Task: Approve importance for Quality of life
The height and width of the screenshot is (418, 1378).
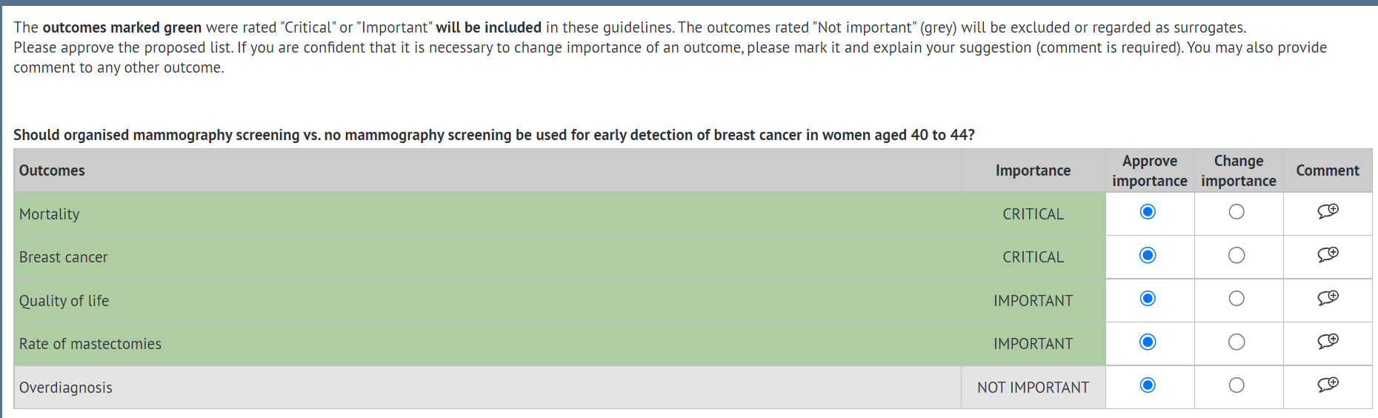Action: (x=1148, y=299)
